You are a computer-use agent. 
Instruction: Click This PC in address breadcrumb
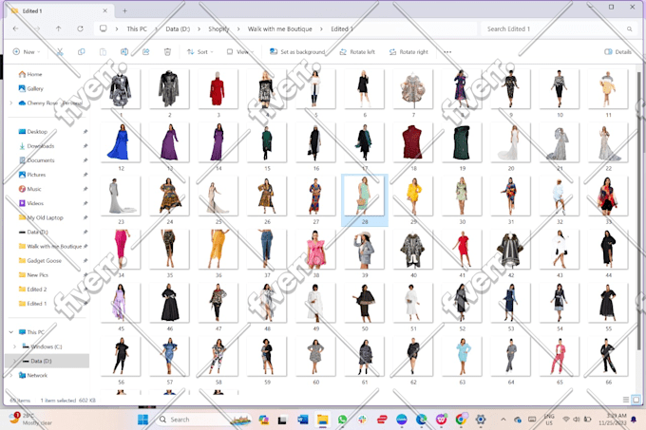pos(137,28)
